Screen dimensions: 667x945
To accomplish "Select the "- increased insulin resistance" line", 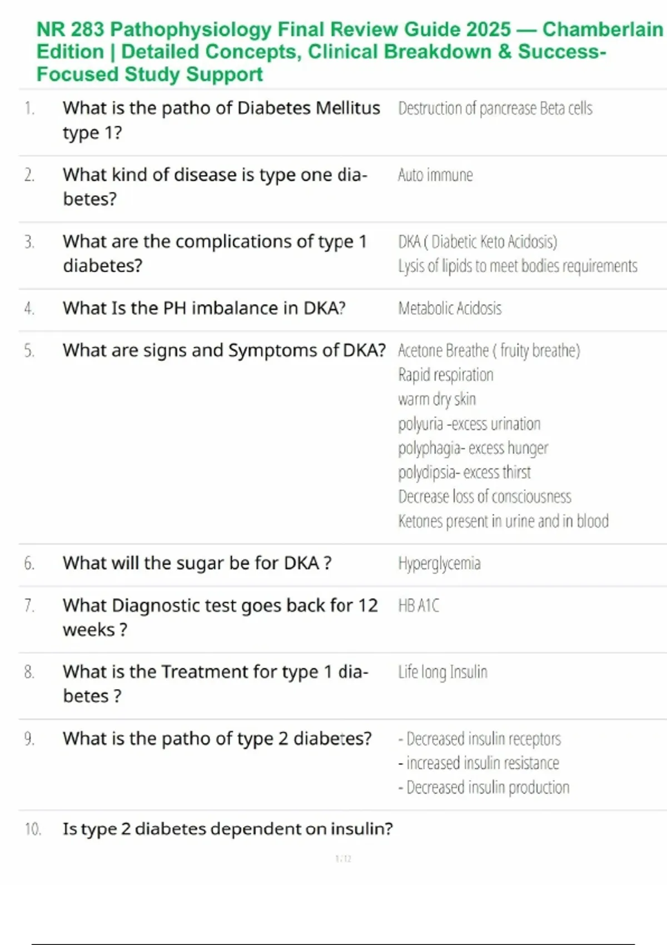I will tap(479, 763).
